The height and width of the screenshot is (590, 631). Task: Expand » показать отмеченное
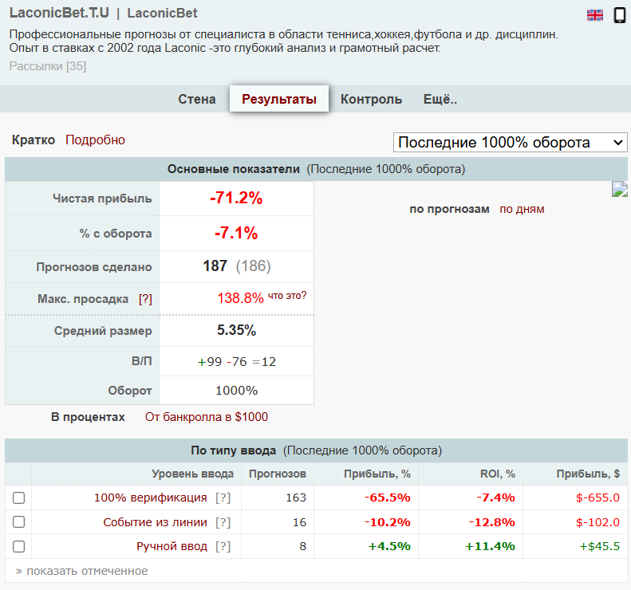point(81,571)
